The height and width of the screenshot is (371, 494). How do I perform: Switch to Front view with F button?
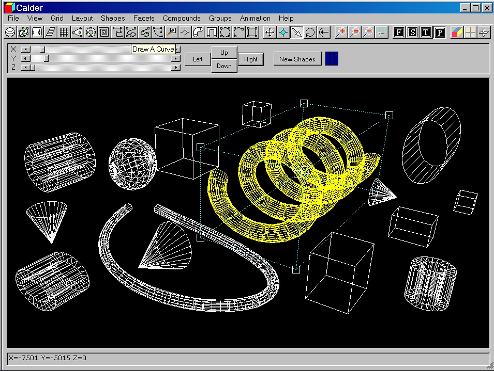tap(399, 33)
